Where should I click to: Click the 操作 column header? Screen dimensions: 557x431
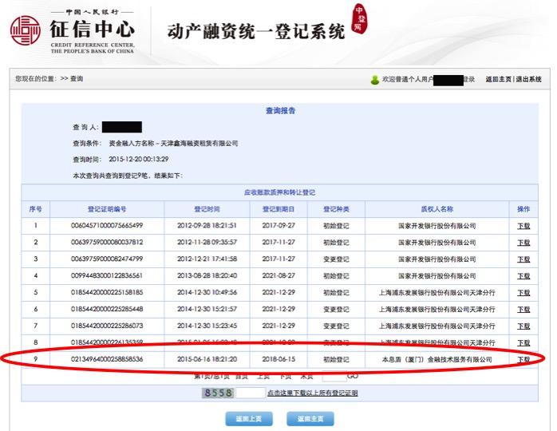(x=523, y=209)
